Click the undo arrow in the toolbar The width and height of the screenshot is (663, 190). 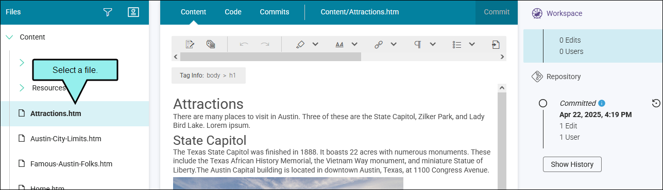pos(244,44)
